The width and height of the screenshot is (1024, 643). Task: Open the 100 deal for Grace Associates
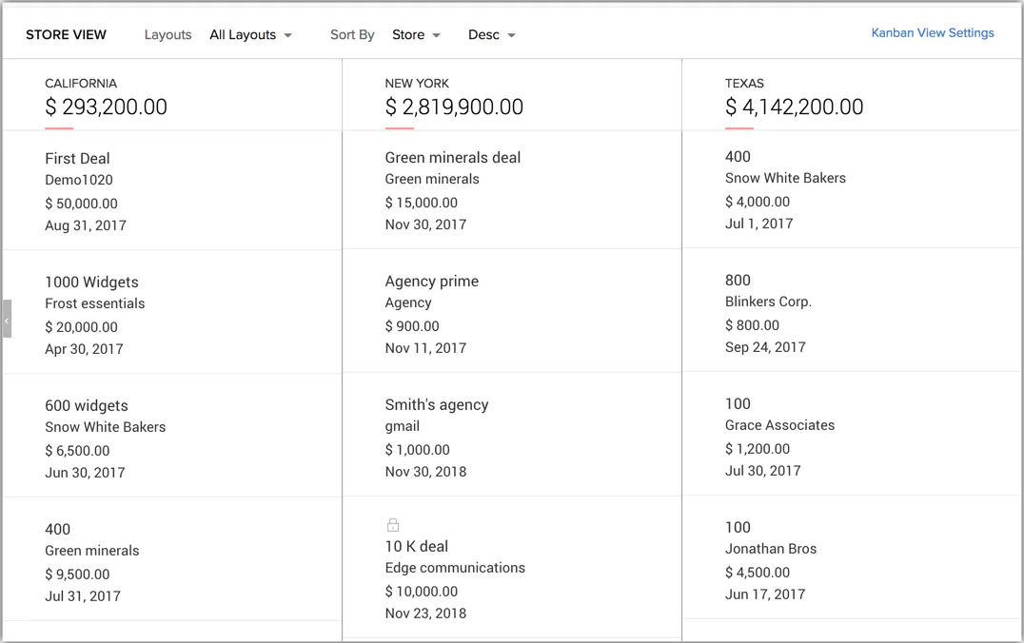coord(738,403)
